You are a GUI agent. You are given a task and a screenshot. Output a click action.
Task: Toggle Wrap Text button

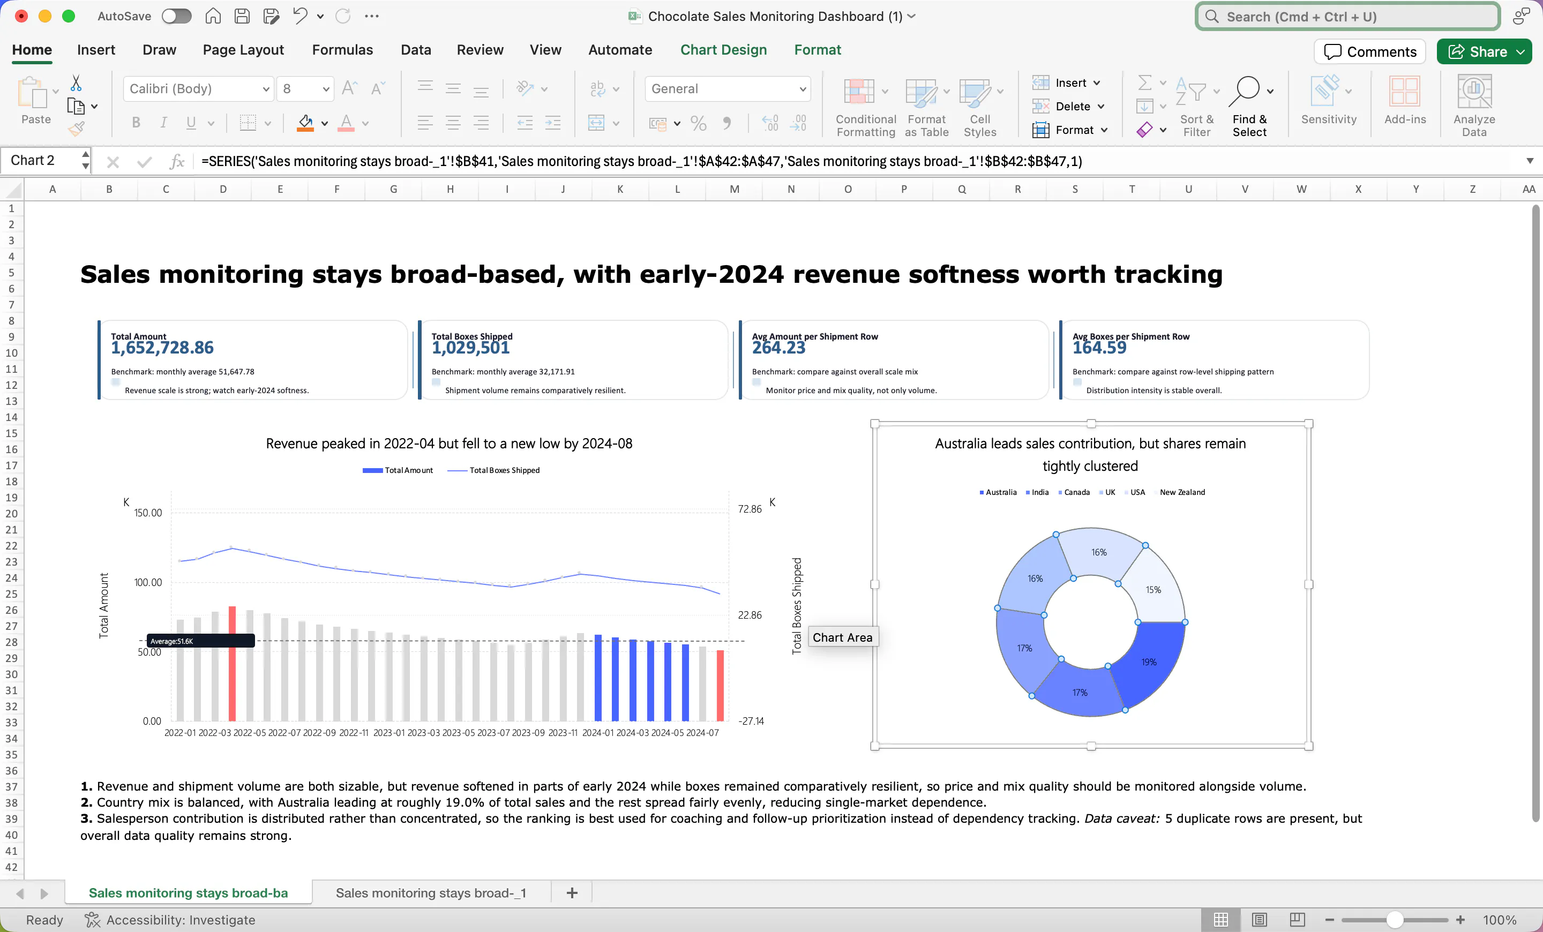click(597, 88)
